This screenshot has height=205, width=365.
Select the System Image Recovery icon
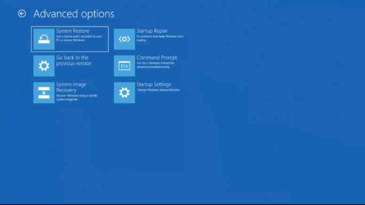(x=44, y=92)
